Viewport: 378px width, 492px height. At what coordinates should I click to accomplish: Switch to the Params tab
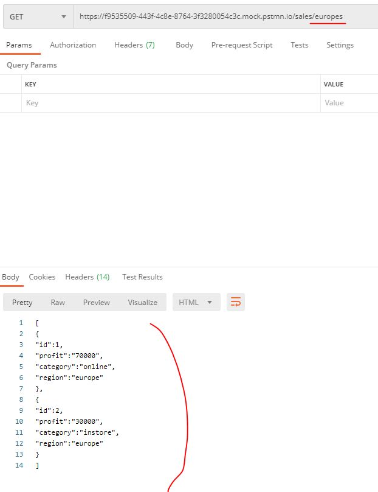click(19, 45)
